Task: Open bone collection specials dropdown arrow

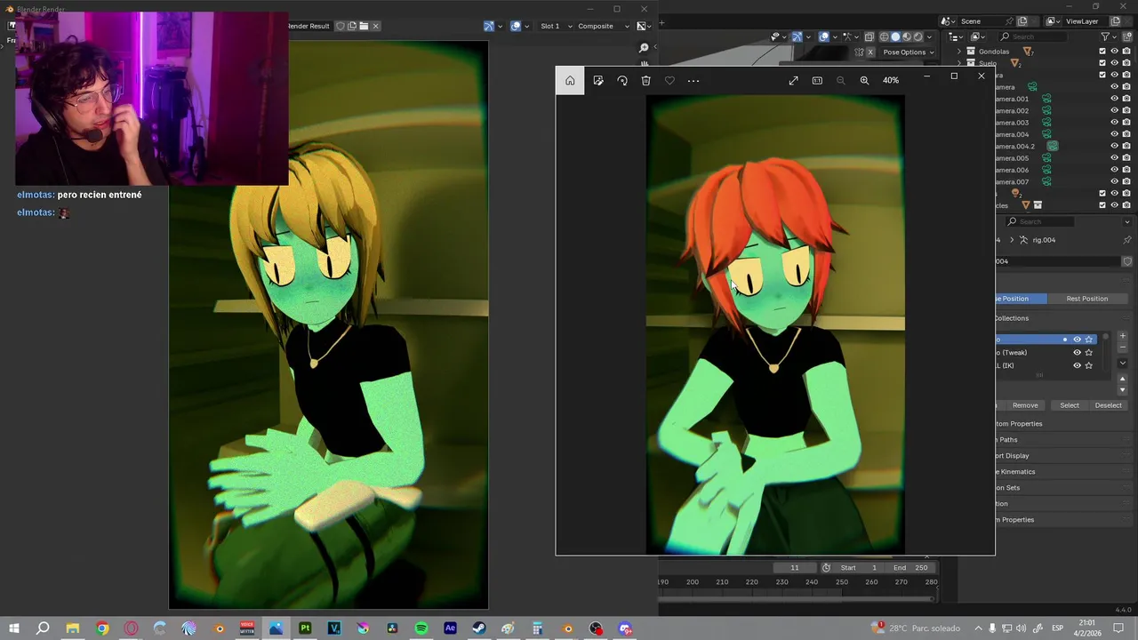Action: (1122, 363)
